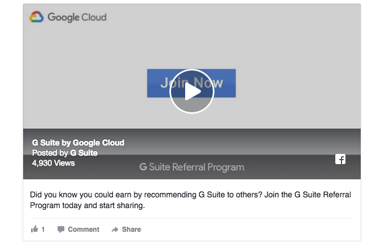Click the Posted by G Suite line
372x247 pixels.
[65, 153]
